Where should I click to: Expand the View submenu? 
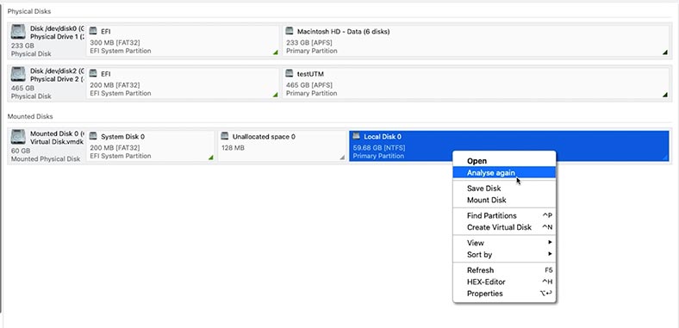coord(504,243)
